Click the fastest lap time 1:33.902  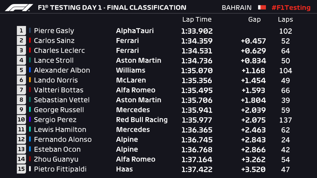click(x=197, y=31)
